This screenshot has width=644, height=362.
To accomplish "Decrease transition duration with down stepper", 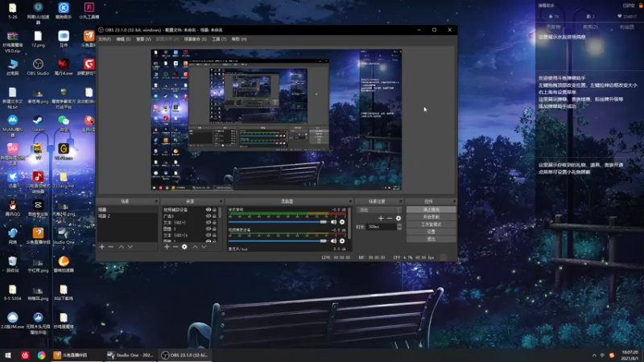I will click(x=399, y=228).
